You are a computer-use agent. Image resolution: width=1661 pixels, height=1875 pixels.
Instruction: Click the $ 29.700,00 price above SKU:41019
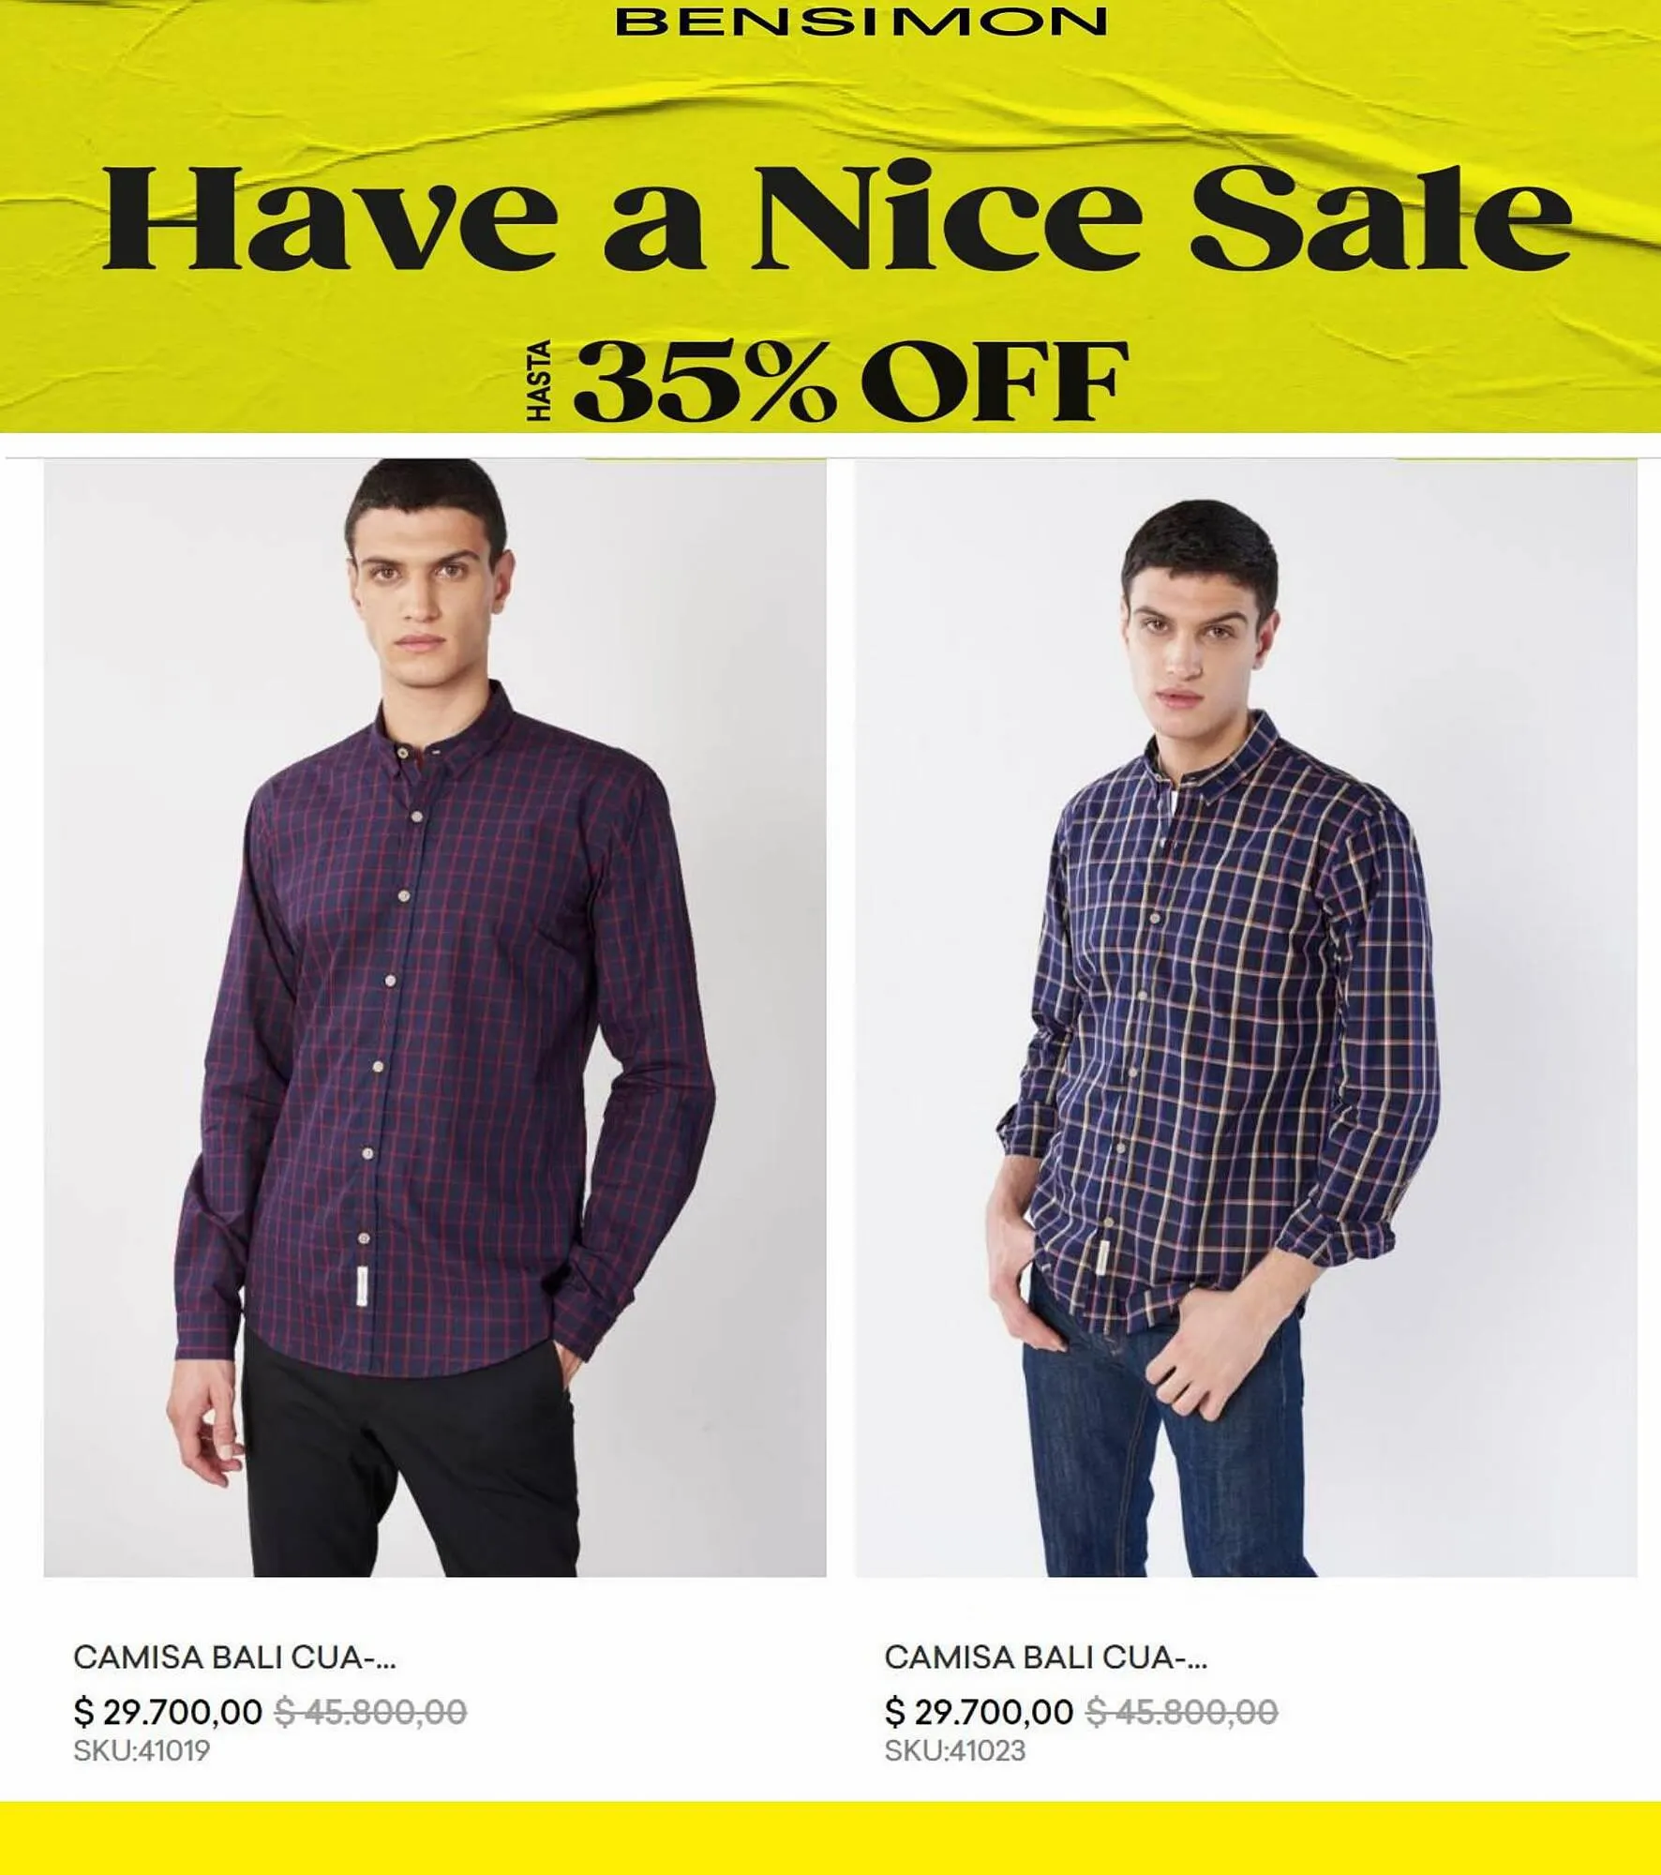[168, 1713]
